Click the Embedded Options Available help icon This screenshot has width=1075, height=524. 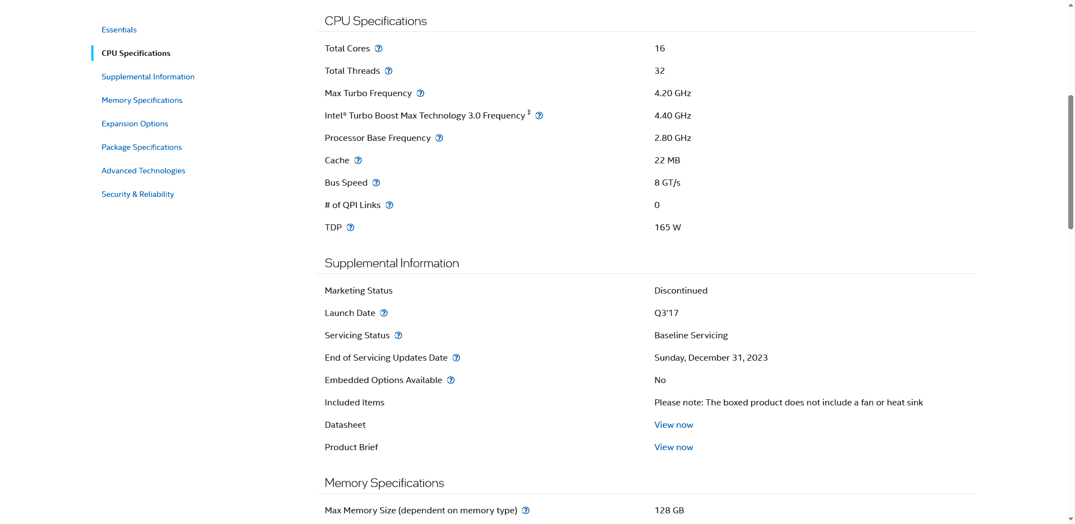pos(451,380)
